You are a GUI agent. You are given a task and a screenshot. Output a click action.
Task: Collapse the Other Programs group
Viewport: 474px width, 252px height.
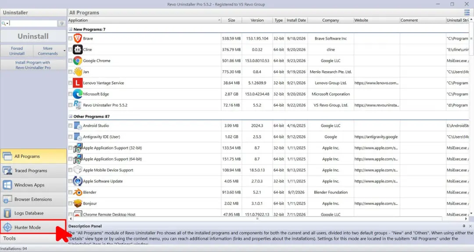(70, 116)
